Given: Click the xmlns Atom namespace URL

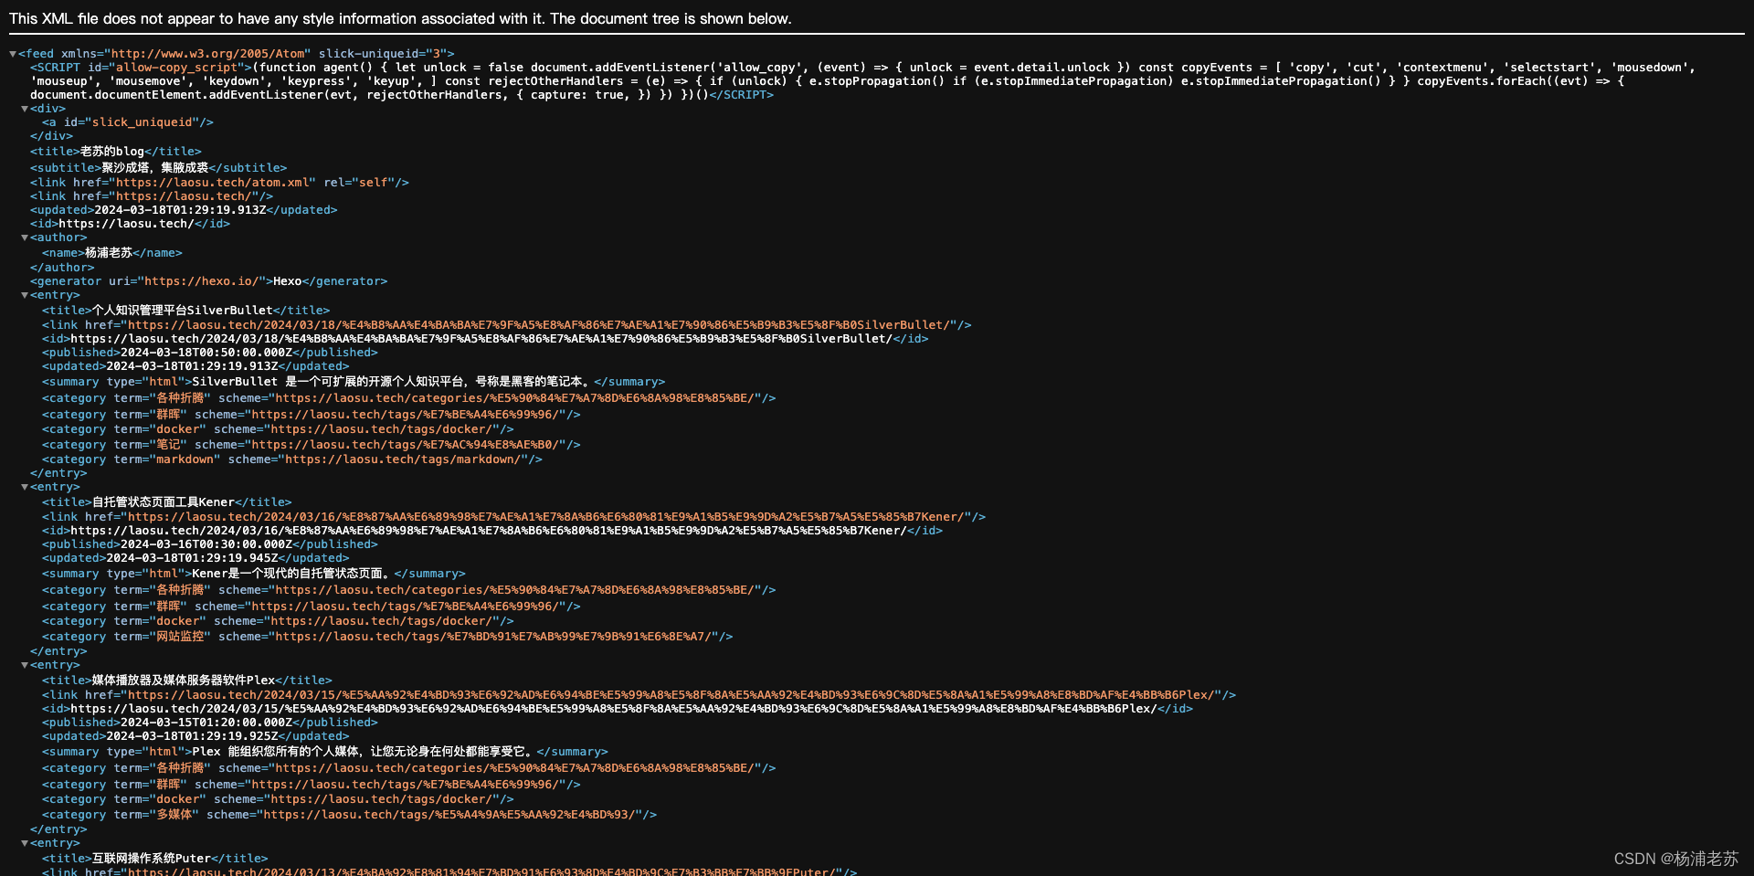Looking at the screenshot, I should (208, 54).
